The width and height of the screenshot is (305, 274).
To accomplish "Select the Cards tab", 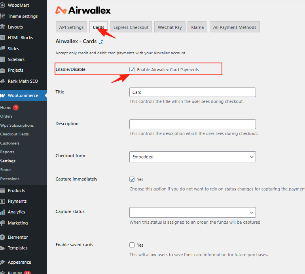I will (x=99, y=27).
